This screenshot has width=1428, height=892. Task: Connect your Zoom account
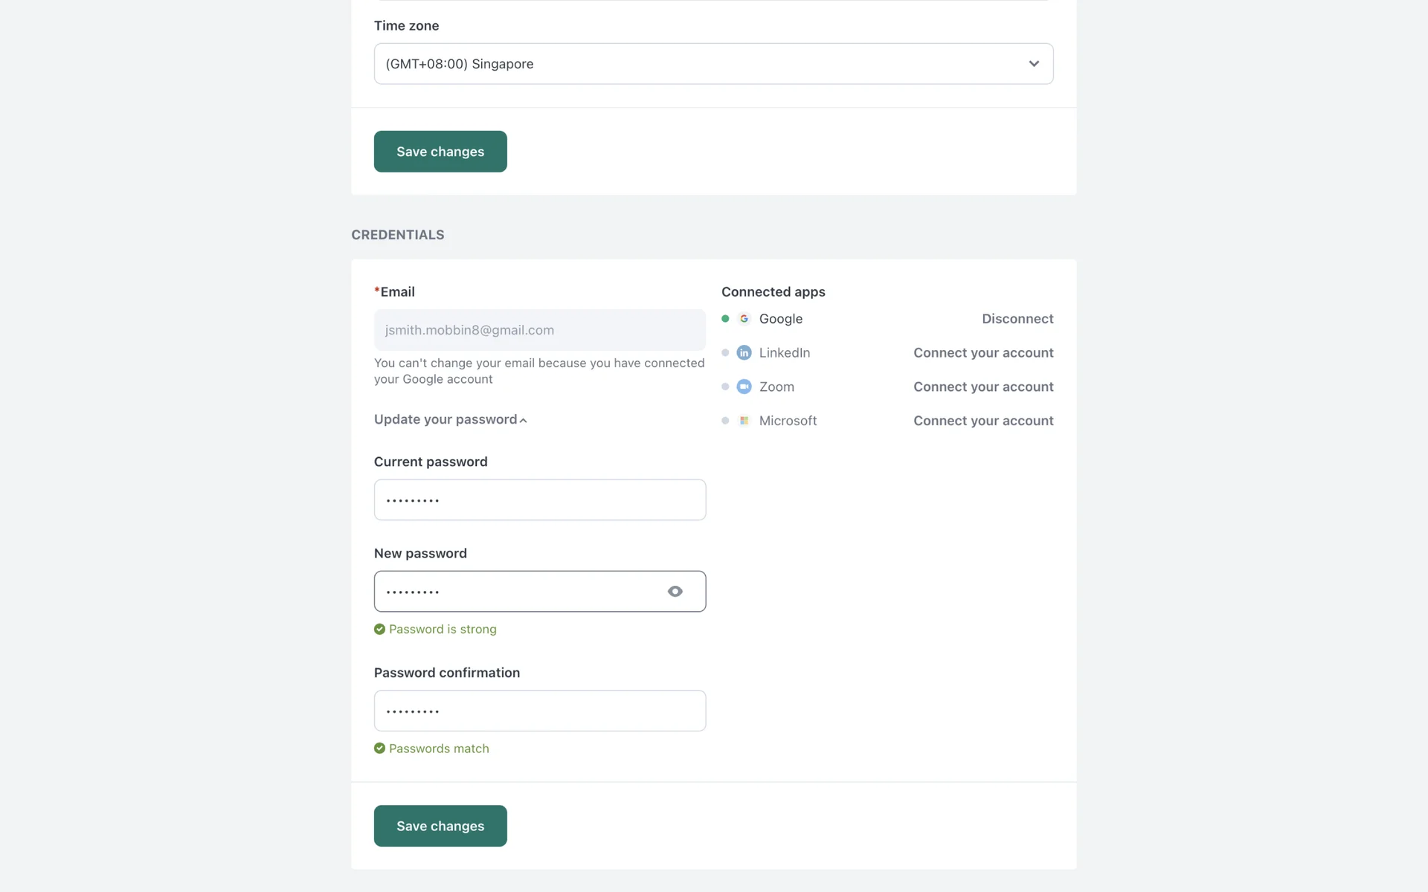(982, 387)
